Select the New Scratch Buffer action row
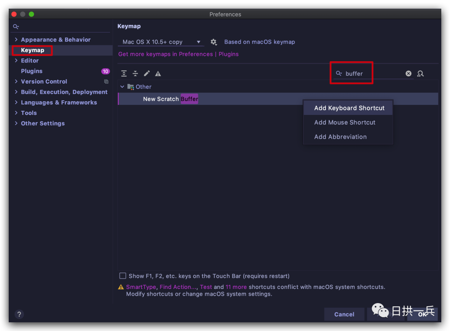 278,99
